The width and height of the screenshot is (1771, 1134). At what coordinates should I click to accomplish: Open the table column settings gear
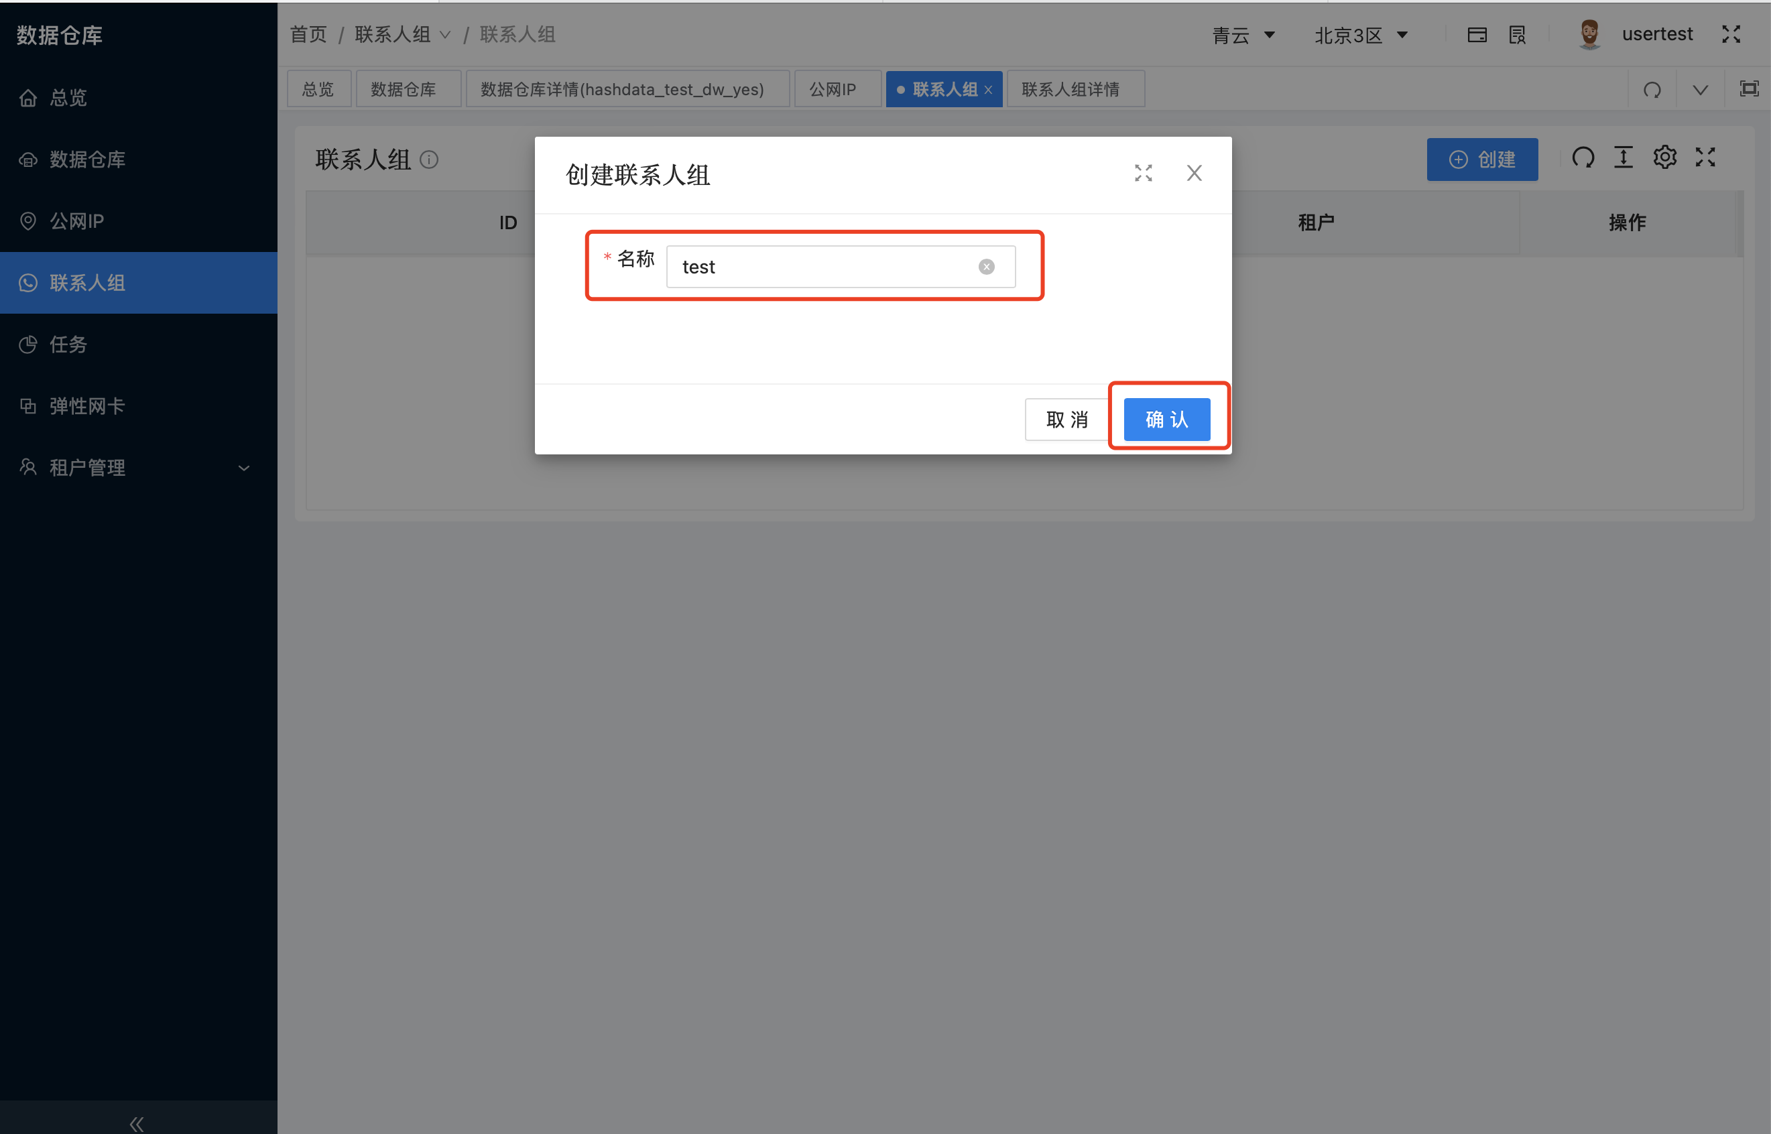click(x=1665, y=157)
